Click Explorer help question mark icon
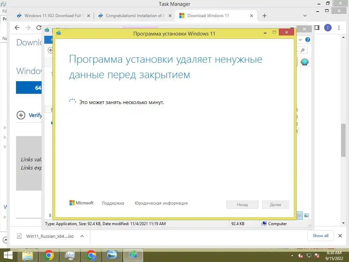Screen dimensions: 349x262 (x=308, y=40)
